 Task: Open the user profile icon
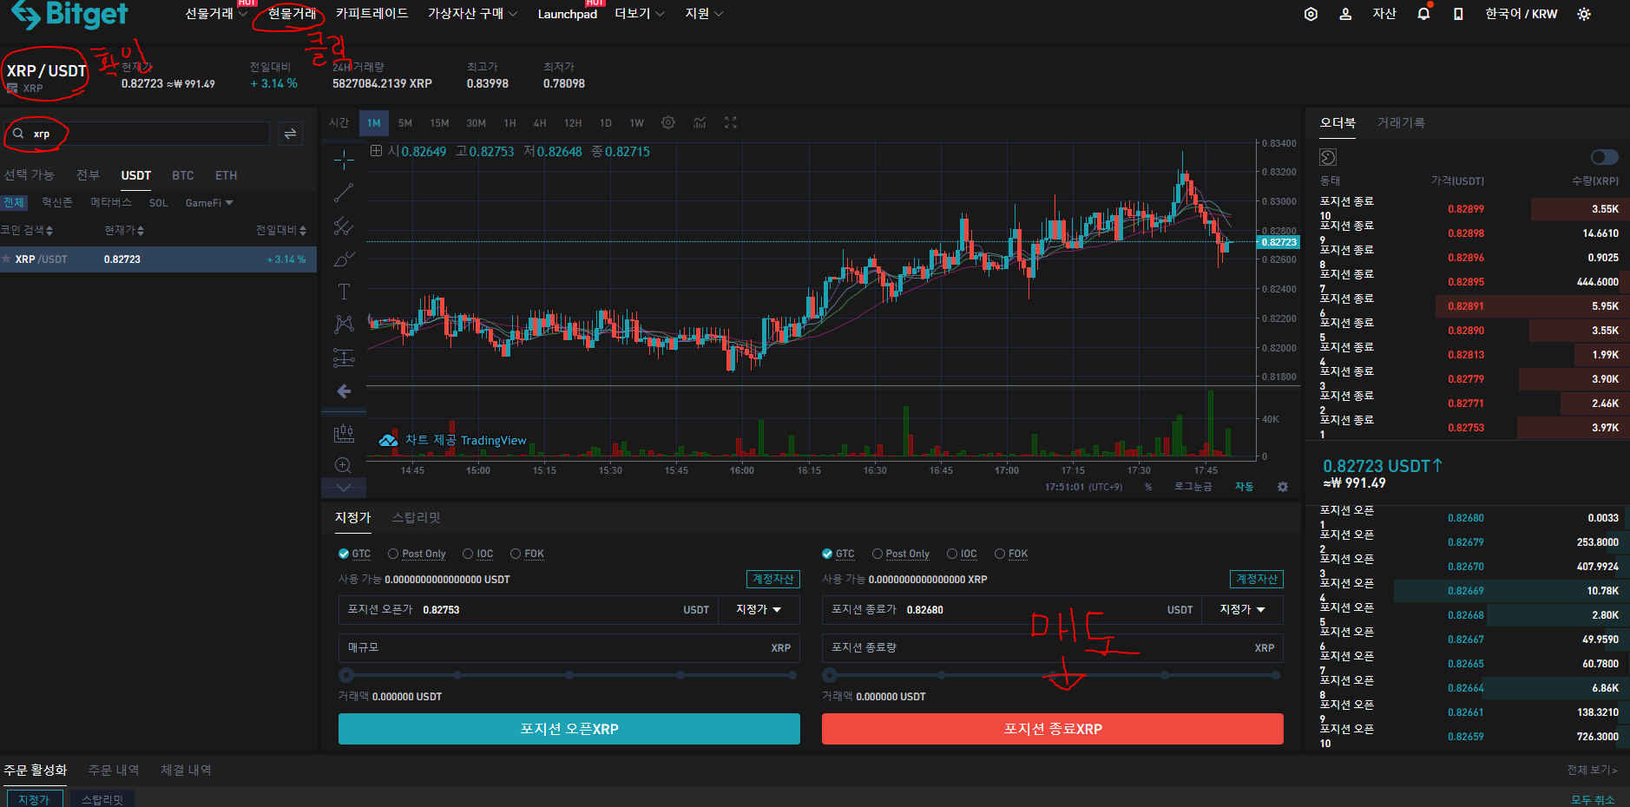pyautogui.click(x=1345, y=14)
